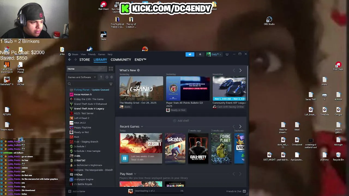Select Z1 Battle Royale in list
The width and height of the screenshot is (349, 196).
click(83, 184)
